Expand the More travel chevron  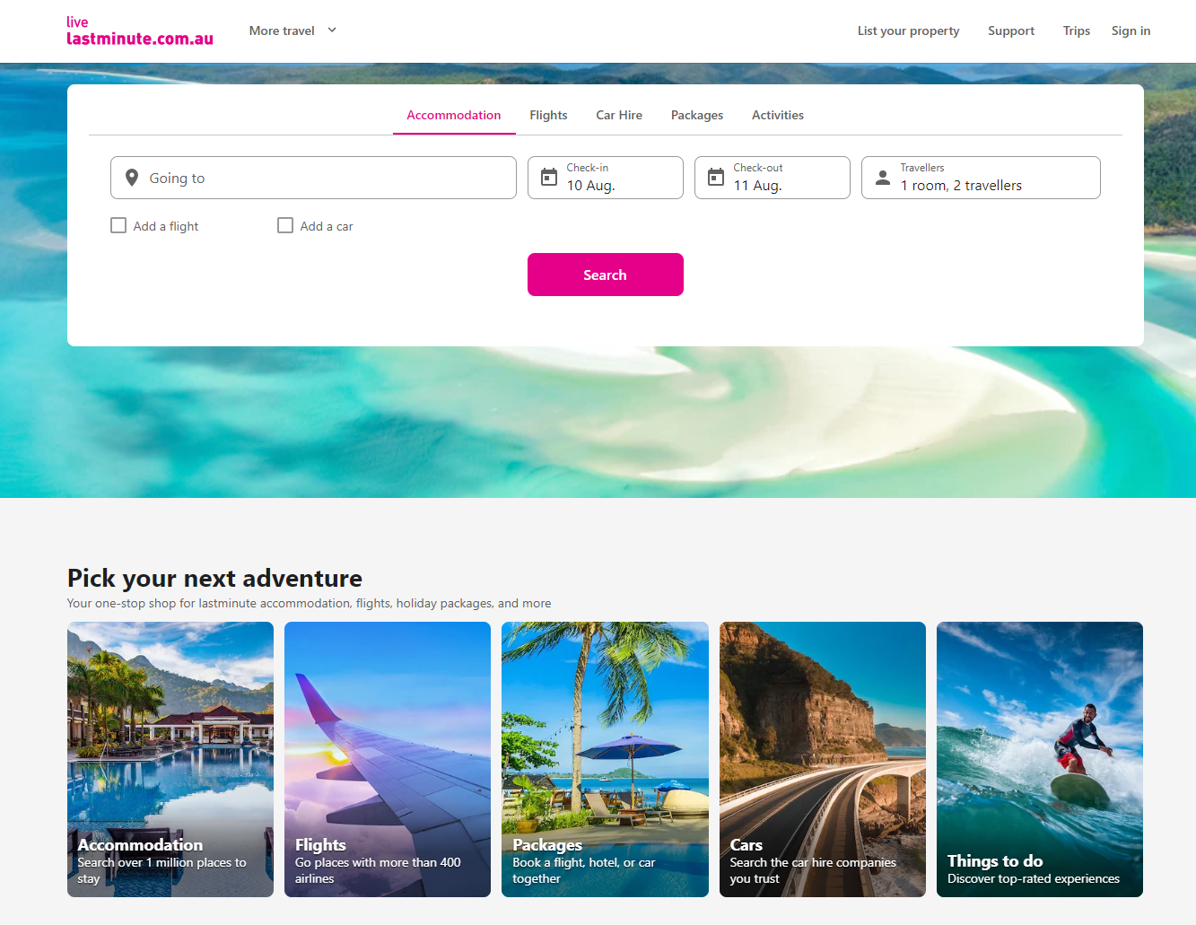pyautogui.click(x=332, y=30)
